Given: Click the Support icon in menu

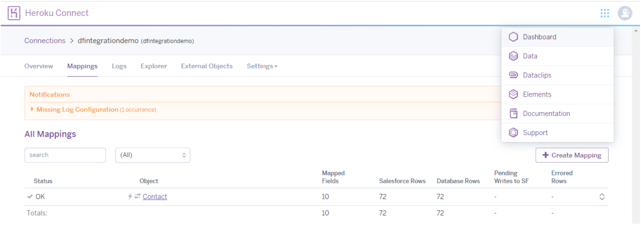Looking at the screenshot, I should [x=513, y=133].
